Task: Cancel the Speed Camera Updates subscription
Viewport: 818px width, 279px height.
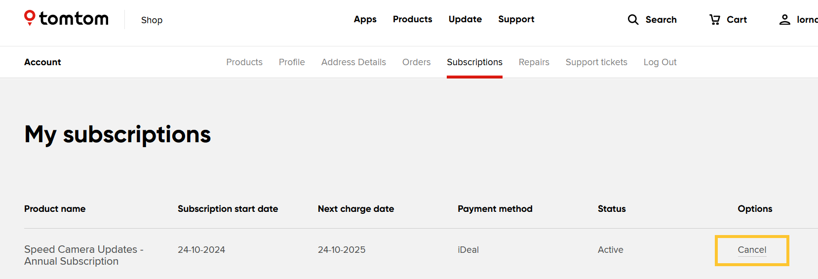Action: [x=752, y=250]
